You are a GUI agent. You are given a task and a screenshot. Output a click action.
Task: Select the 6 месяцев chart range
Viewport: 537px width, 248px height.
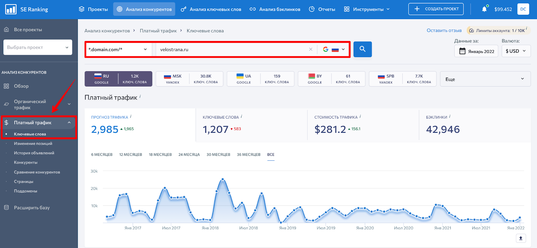click(102, 155)
